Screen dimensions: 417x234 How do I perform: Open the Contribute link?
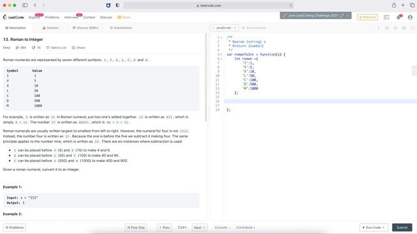pyautogui.click(x=245, y=227)
